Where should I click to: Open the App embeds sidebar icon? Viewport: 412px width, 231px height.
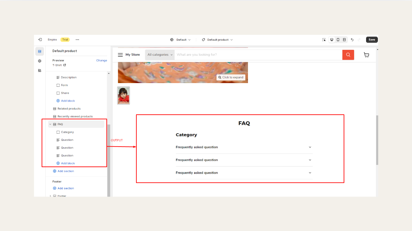[40, 70]
